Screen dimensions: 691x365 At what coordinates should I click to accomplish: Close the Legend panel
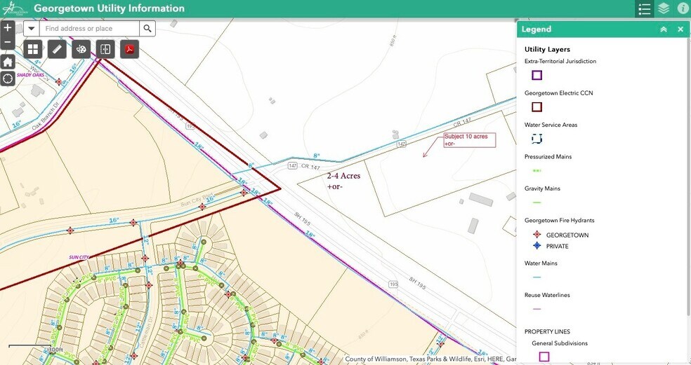(680, 29)
